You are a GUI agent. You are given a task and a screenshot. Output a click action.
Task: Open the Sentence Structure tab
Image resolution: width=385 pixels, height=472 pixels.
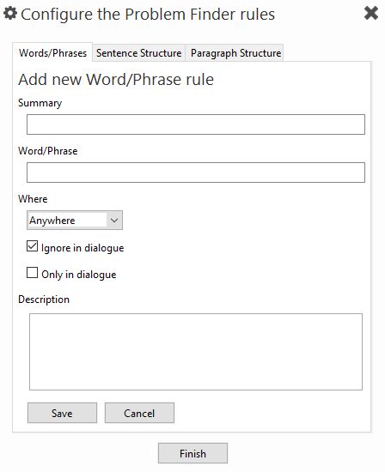click(x=138, y=53)
